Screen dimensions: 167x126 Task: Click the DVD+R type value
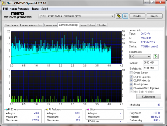[x=145, y=34]
